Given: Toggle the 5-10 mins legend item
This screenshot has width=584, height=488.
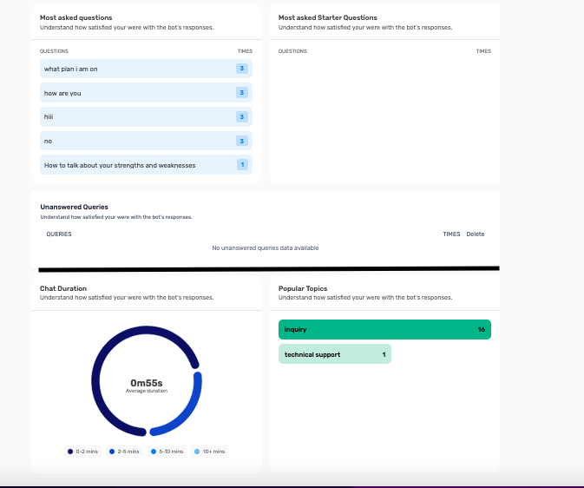Looking at the screenshot, I should pos(167,452).
